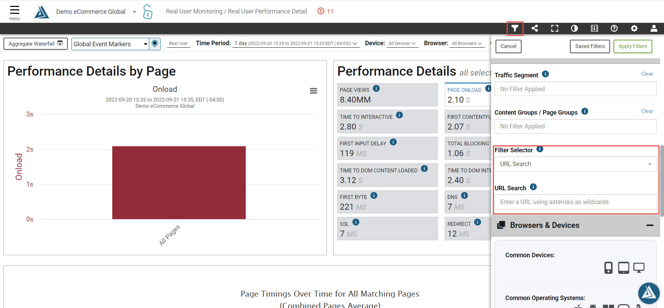Click the Cancel button
664x308 pixels.
point(508,46)
